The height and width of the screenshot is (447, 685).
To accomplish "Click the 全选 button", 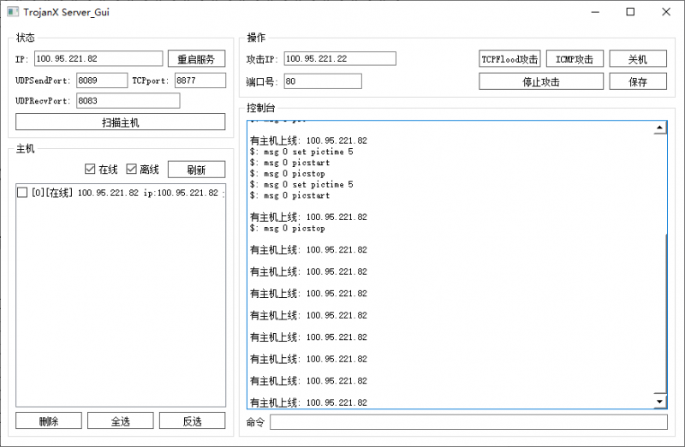I will [x=121, y=420].
